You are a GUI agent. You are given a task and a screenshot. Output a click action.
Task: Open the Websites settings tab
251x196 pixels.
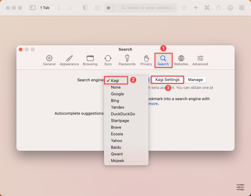[x=181, y=60]
